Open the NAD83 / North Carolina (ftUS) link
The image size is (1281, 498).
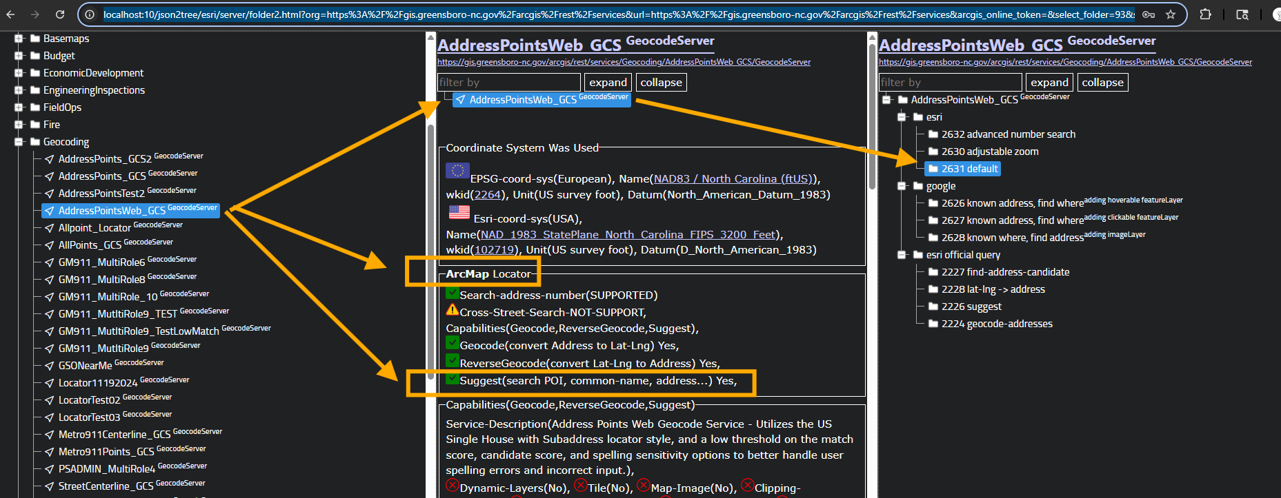click(733, 179)
